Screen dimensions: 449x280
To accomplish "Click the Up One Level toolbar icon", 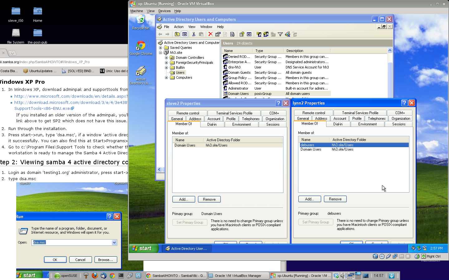I will click(177, 34).
